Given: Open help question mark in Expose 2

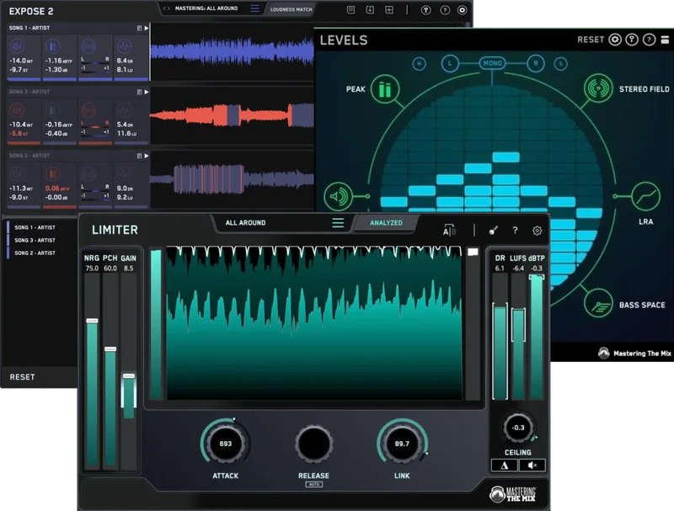Looking at the screenshot, I should click(445, 10).
